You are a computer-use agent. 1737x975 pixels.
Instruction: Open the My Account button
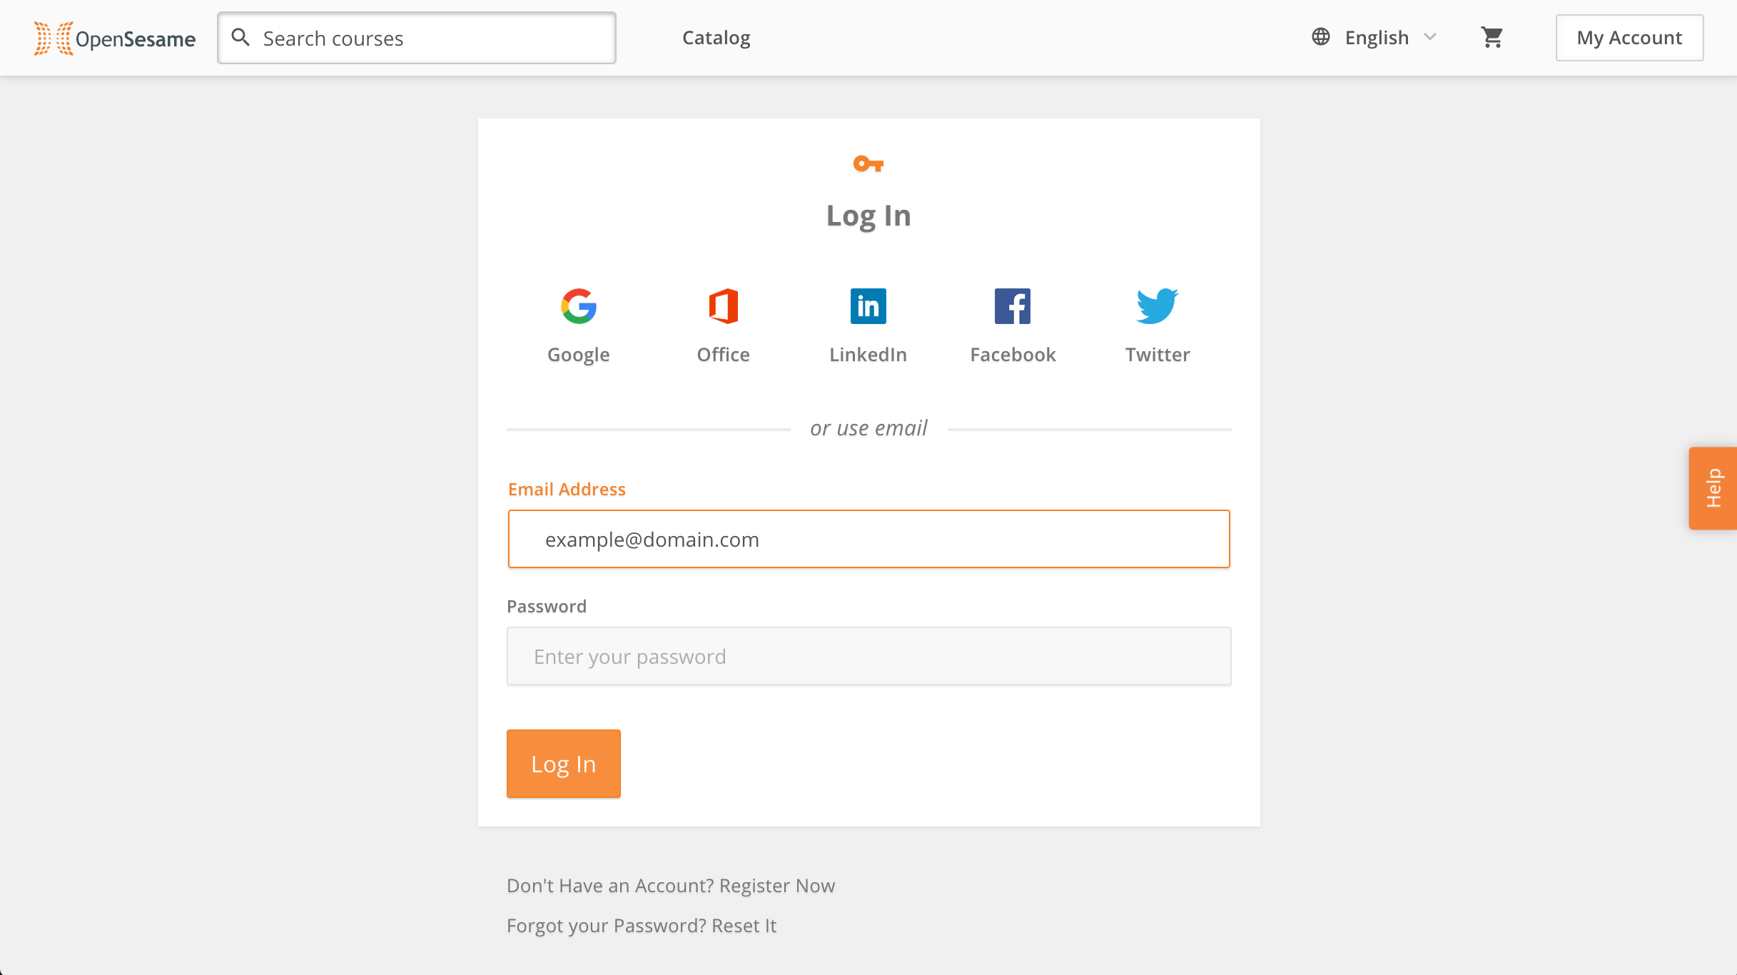coord(1629,38)
